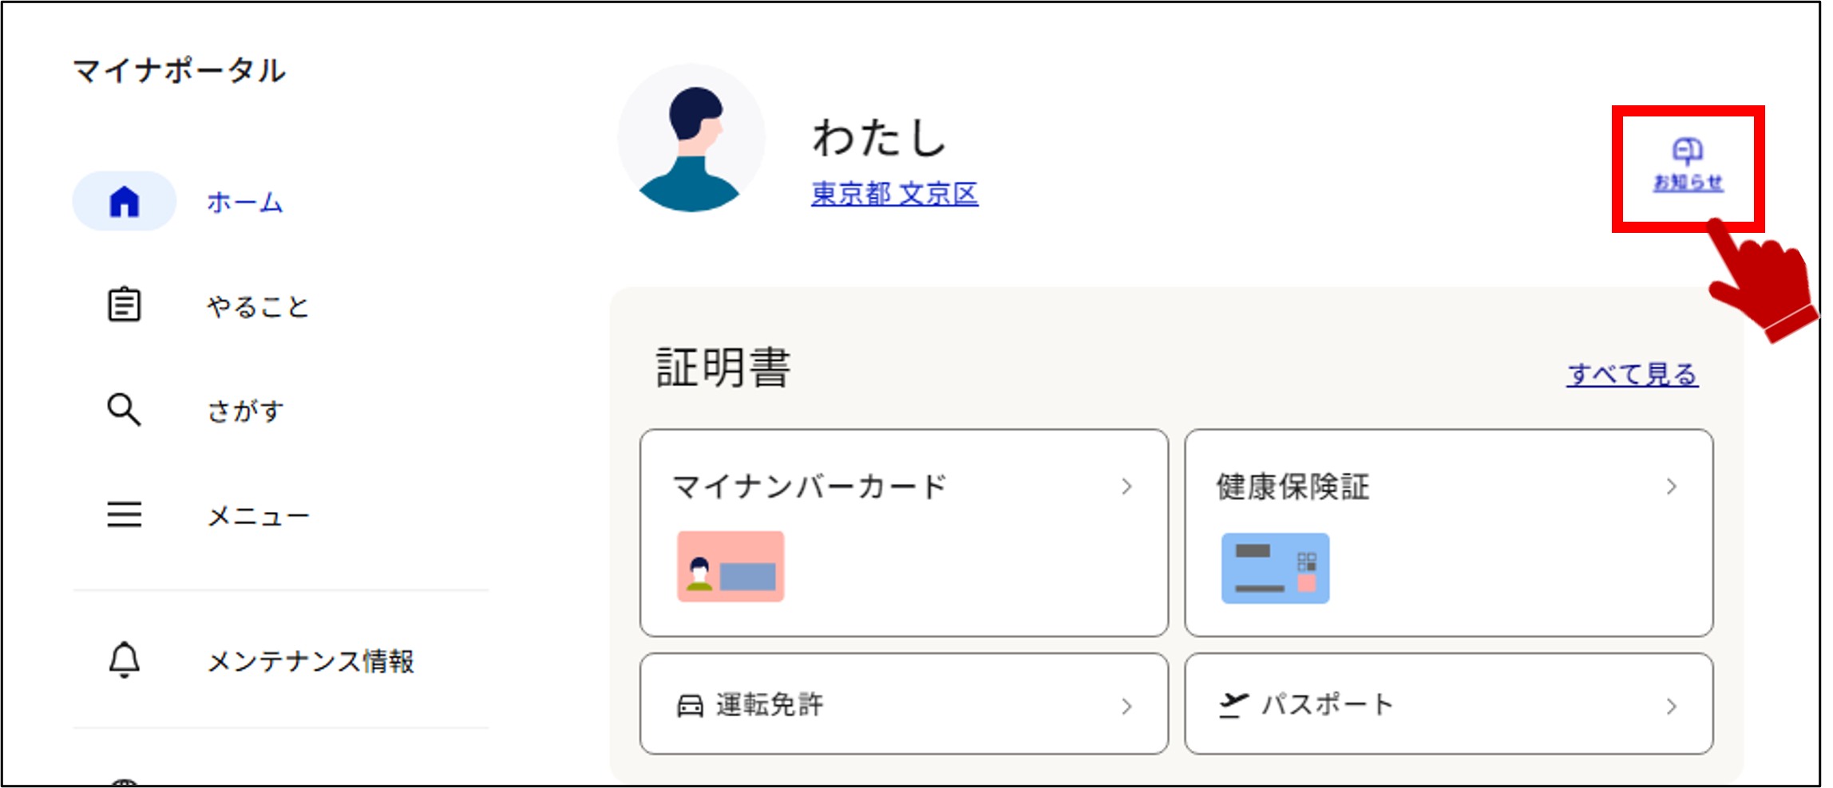
Task: Select ホーム in the sidebar menu
Action: point(245,203)
